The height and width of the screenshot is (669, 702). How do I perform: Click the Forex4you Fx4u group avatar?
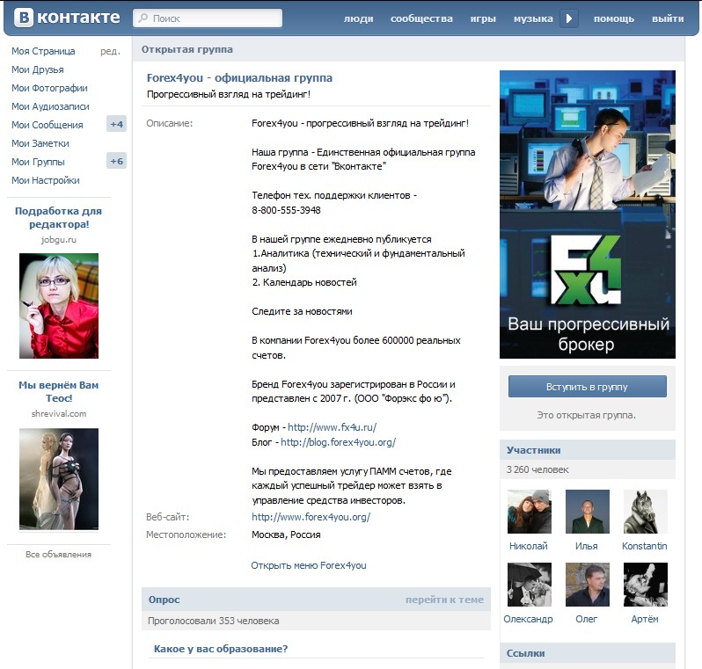pyautogui.click(x=587, y=214)
